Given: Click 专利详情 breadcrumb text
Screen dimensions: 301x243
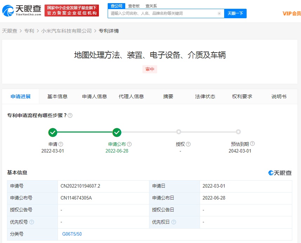Looking at the screenshot, I should coord(109,31).
